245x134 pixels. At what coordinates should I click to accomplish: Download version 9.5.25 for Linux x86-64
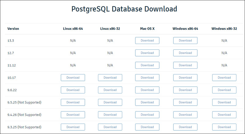point(73,102)
